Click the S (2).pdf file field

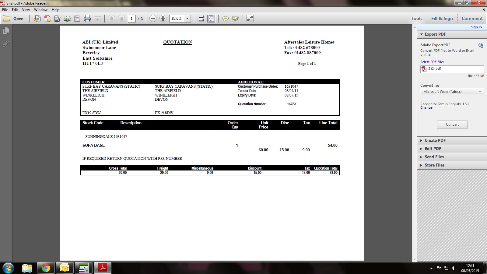[452, 69]
